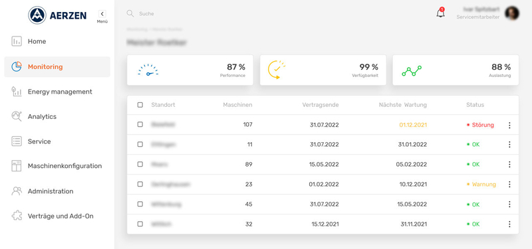The image size is (532, 249).
Task: Click the Nächste Wartung date 05.02.2022
Action: (x=411, y=165)
